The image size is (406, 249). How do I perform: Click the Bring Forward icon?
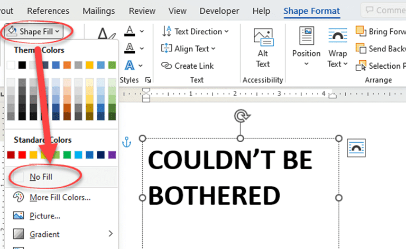(x=361, y=32)
